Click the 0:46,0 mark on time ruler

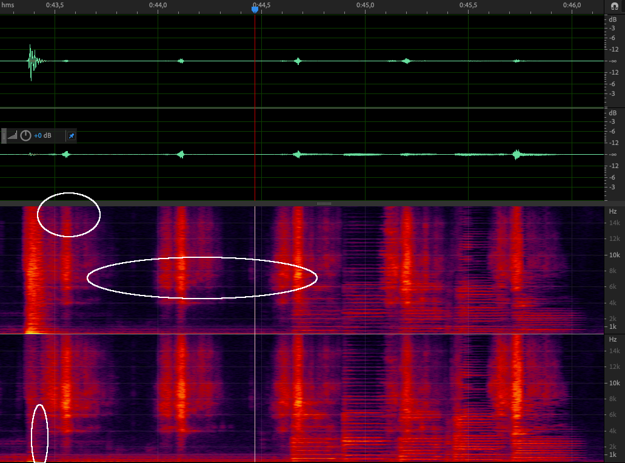[x=572, y=5]
